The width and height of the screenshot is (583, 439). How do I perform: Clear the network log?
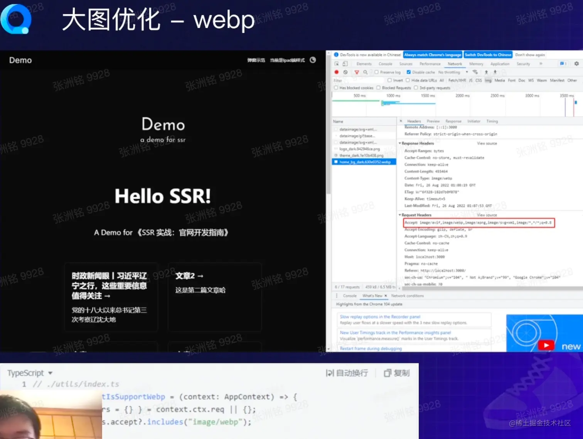[345, 72]
